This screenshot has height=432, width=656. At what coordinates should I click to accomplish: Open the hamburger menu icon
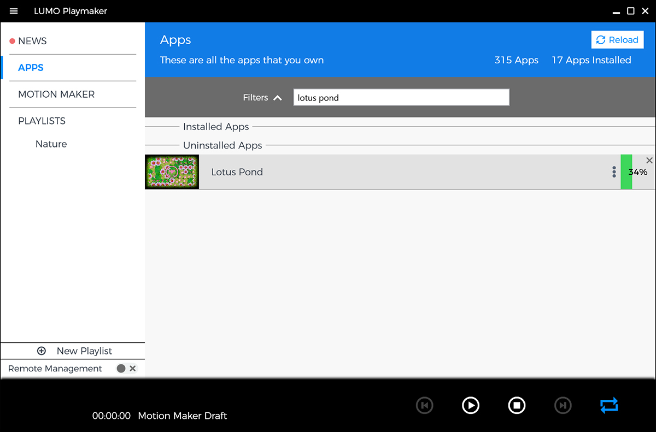coord(14,11)
